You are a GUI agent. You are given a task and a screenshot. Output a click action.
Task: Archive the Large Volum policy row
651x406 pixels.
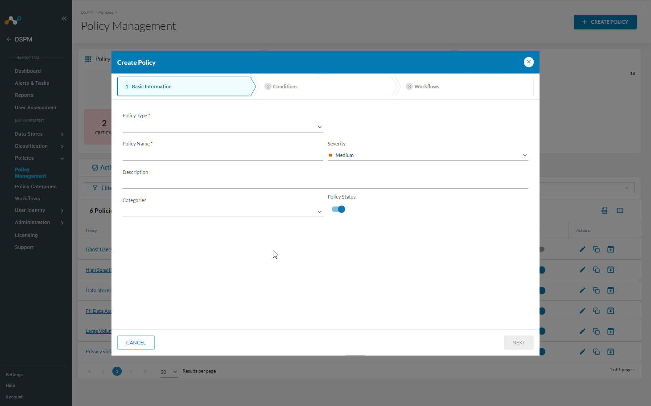pos(611,331)
